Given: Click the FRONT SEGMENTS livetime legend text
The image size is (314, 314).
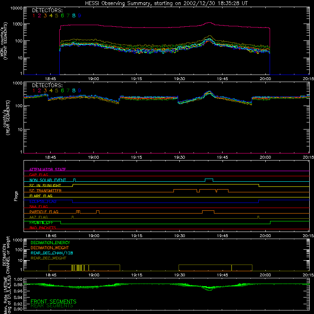Looking at the screenshot, I should coord(53,301).
